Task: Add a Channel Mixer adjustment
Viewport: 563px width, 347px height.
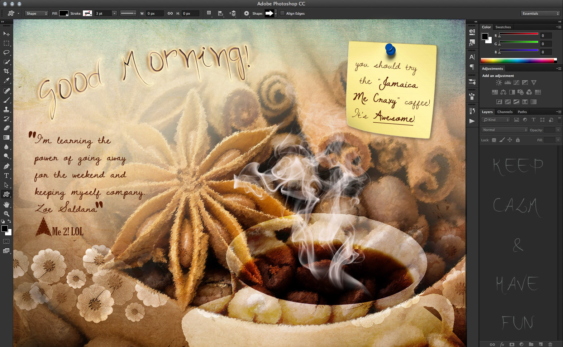Action: pyautogui.click(x=529, y=92)
